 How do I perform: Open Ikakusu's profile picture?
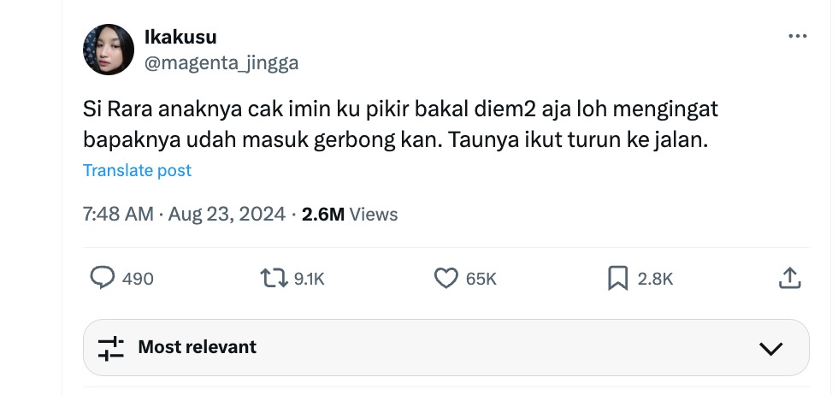pyautogui.click(x=109, y=50)
